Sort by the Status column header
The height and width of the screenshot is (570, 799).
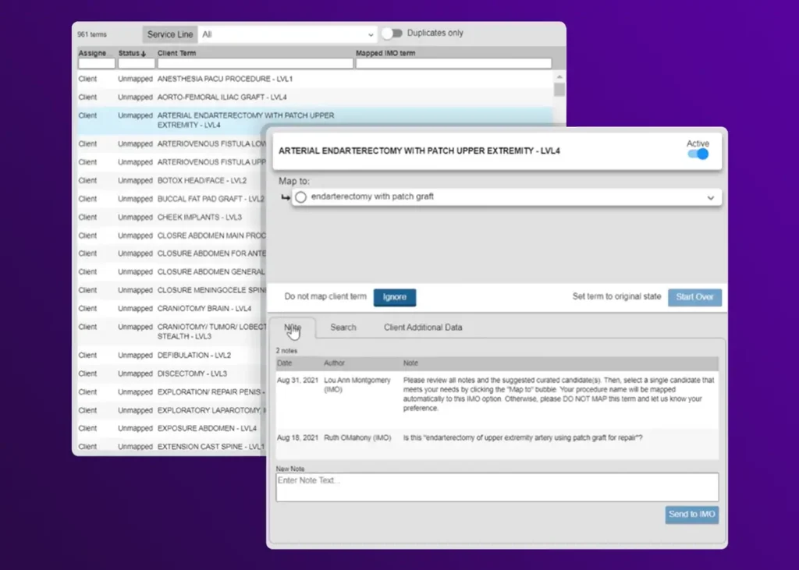tap(132, 53)
